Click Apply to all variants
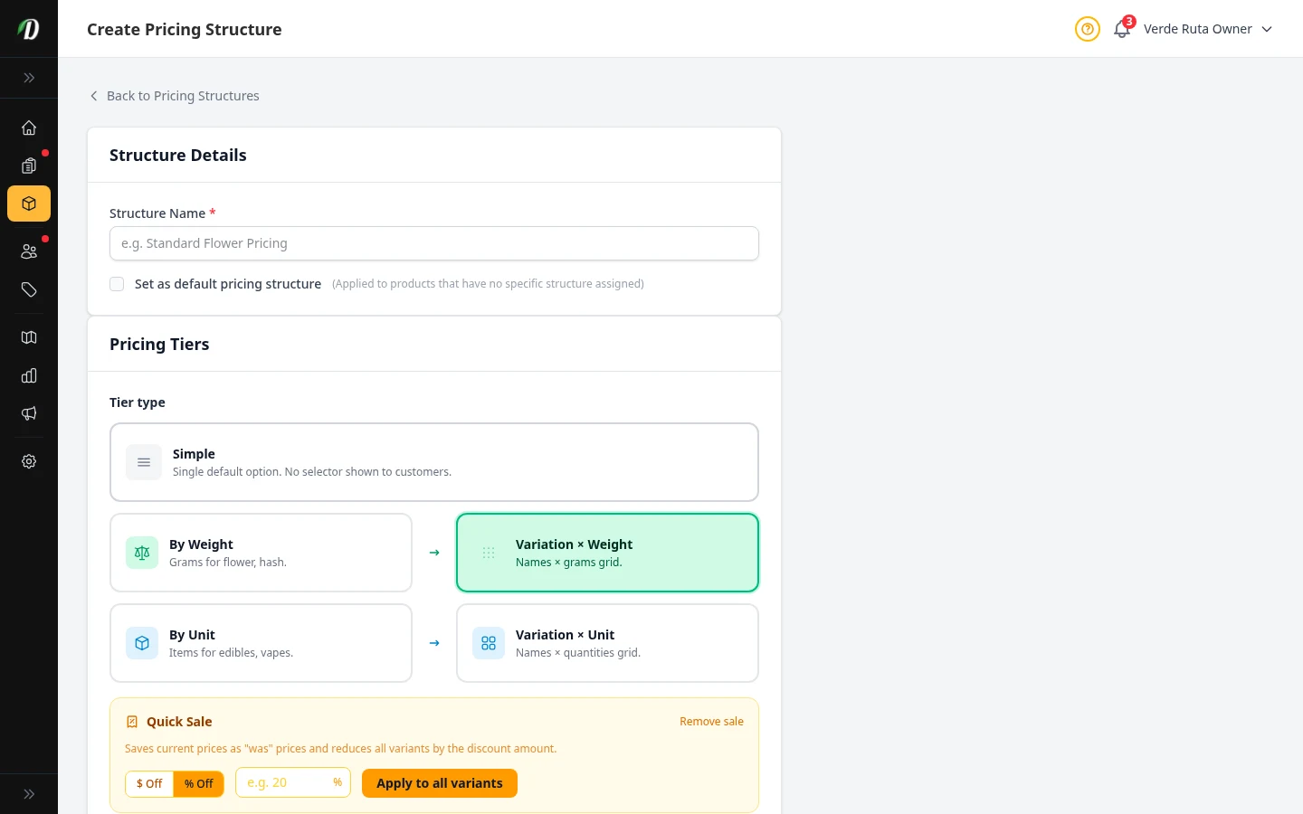Image resolution: width=1303 pixels, height=814 pixels. pyautogui.click(x=440, y=783)
